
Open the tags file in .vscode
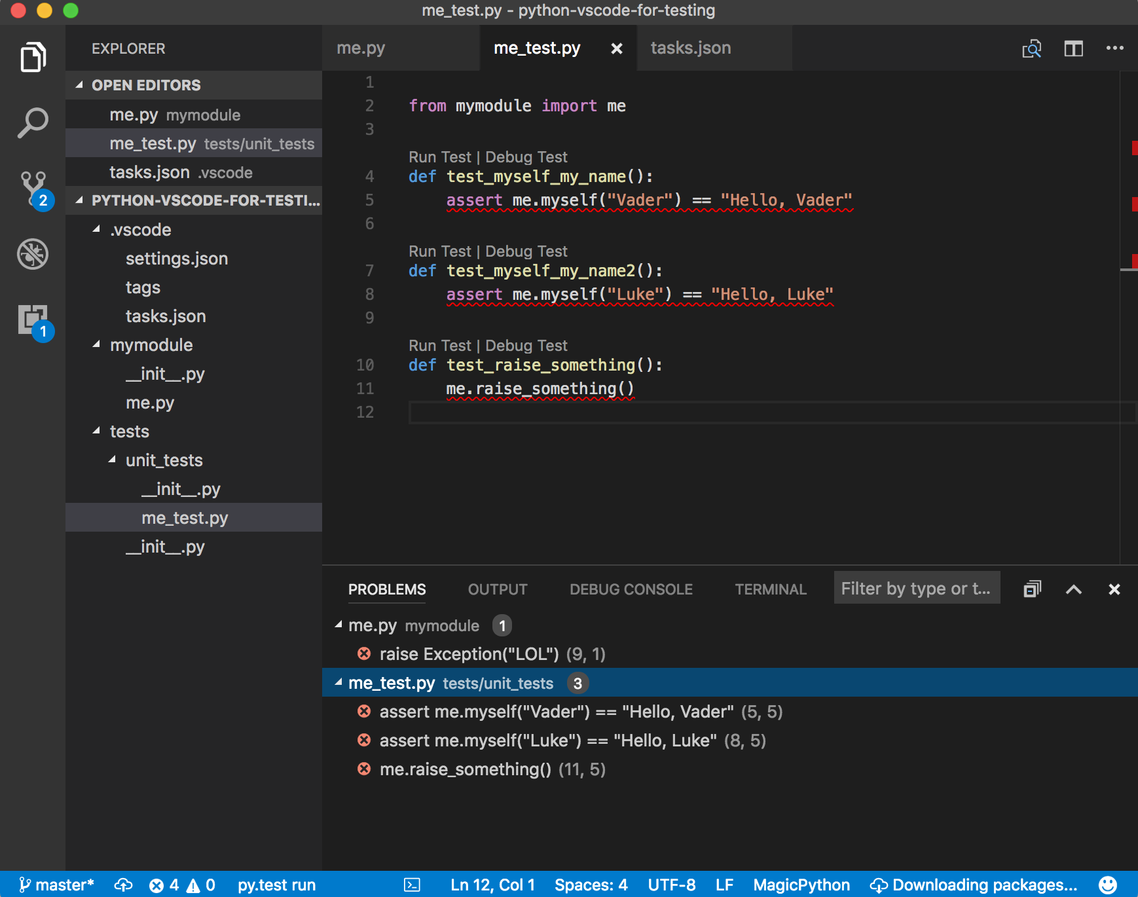click(194, 287)
